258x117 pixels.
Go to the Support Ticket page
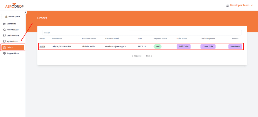click(x=13, y=53)
